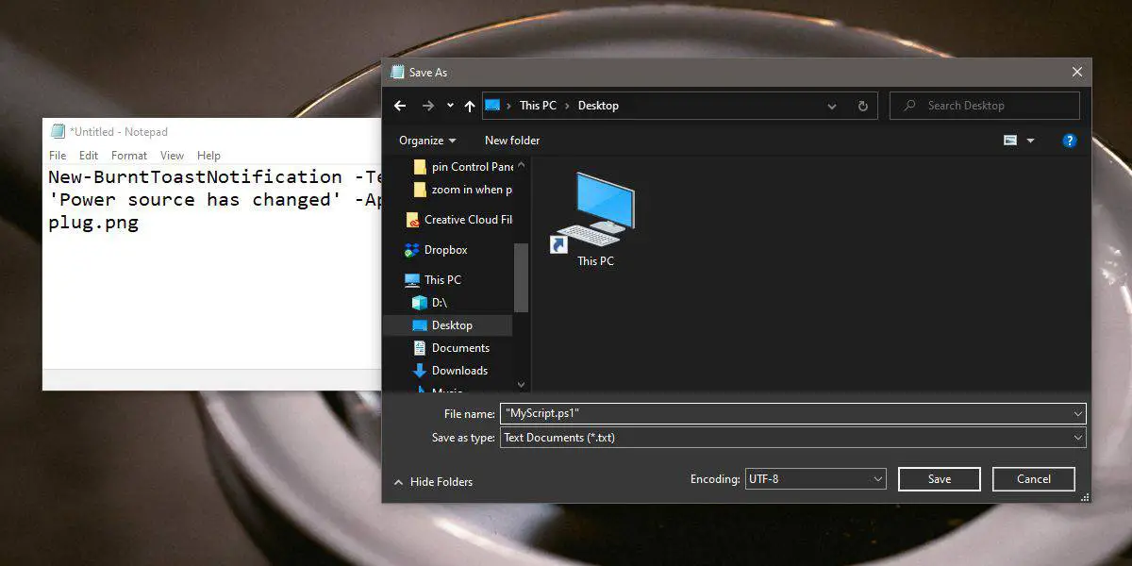Image resolution: width=1132 pixels, height=566 pixels.
Task: Click the Save As title bar icon
Action: (x=397, y=72)
